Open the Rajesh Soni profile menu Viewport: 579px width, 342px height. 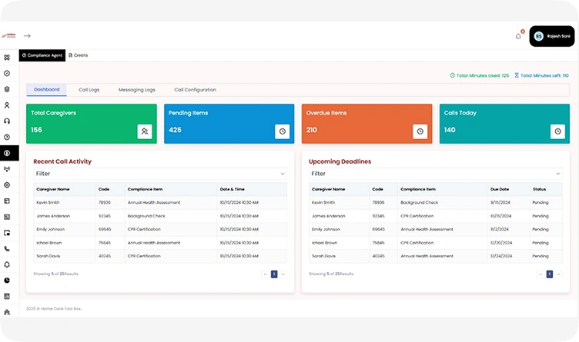pyautogui.click(x=552, y=36)
